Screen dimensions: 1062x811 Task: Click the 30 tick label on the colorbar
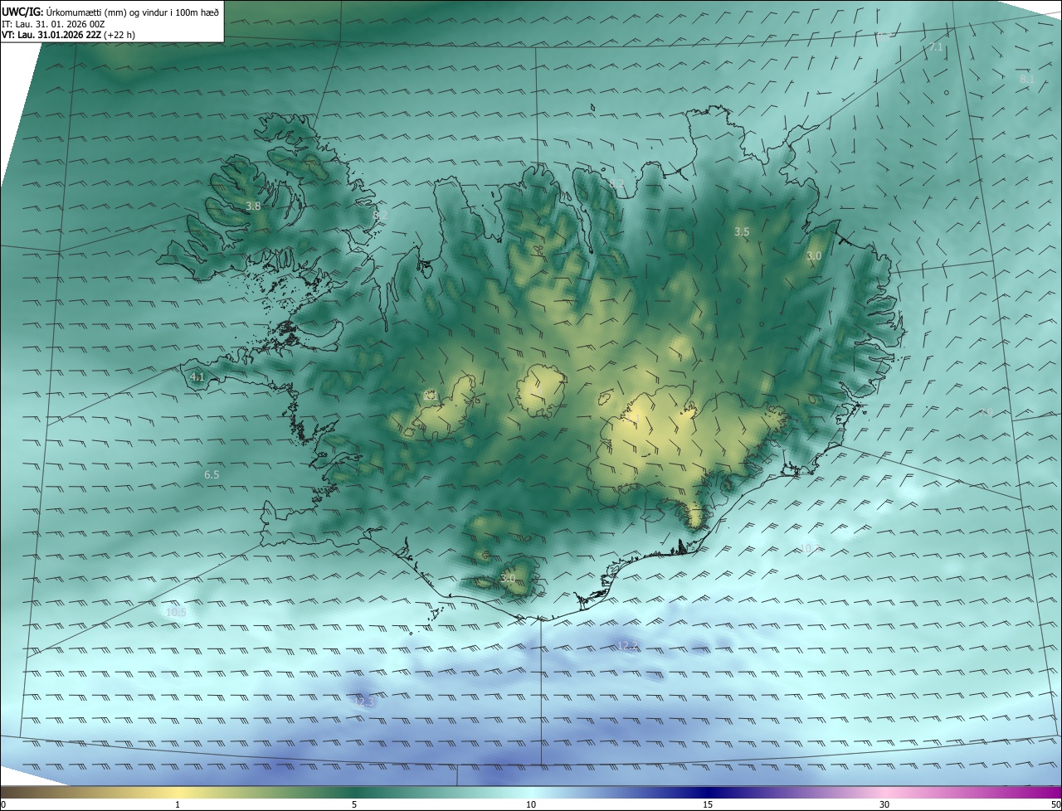(x=884, y=804)
